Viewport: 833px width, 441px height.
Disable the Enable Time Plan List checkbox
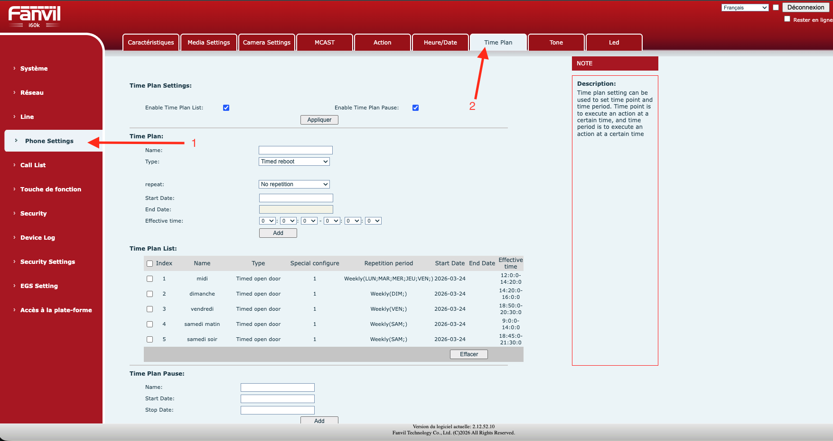[226, 108]
